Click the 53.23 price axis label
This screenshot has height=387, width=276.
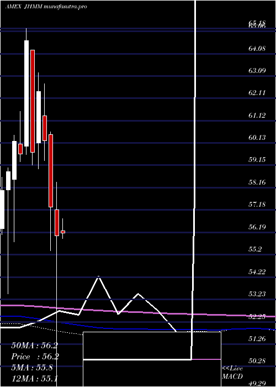click(x=257, y=294)
